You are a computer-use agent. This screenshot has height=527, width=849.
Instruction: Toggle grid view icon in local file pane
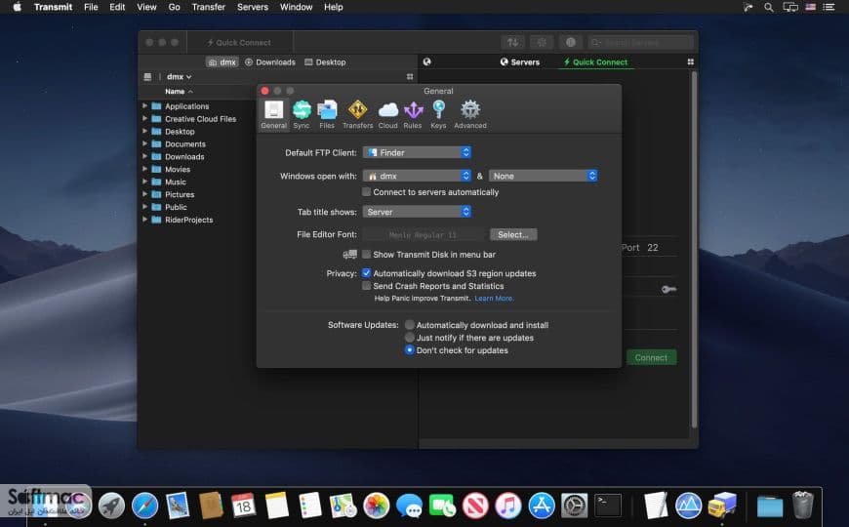click(x=410, y=77)
